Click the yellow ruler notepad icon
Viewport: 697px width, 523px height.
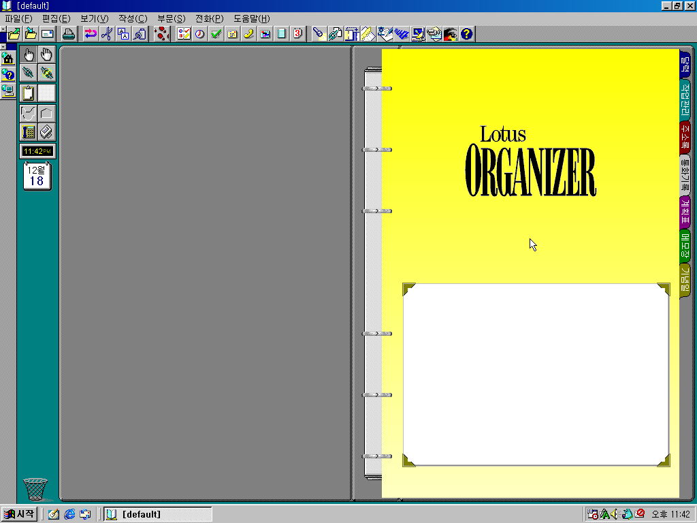point(368,34)
